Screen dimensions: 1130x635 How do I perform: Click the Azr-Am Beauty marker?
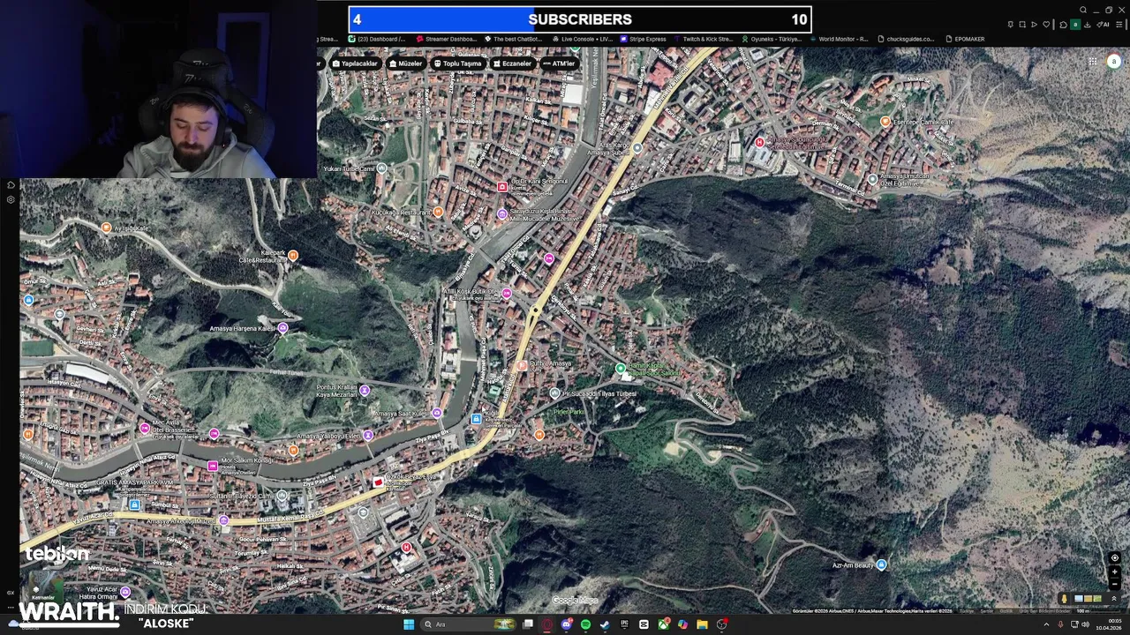(881, 564)
